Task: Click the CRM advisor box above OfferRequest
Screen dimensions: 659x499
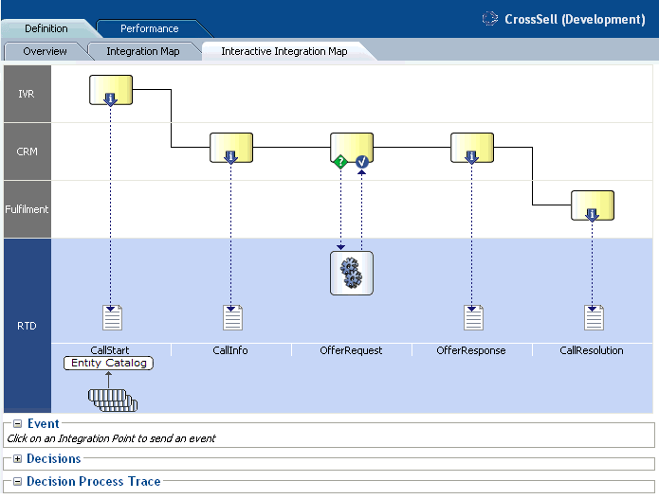Action: [352, 147]
